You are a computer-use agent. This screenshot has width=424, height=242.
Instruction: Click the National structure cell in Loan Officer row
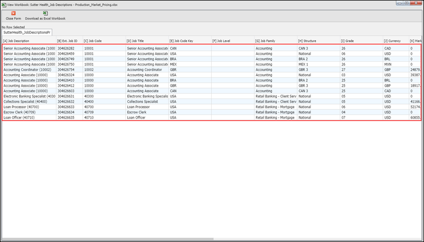tap(318, 118)
